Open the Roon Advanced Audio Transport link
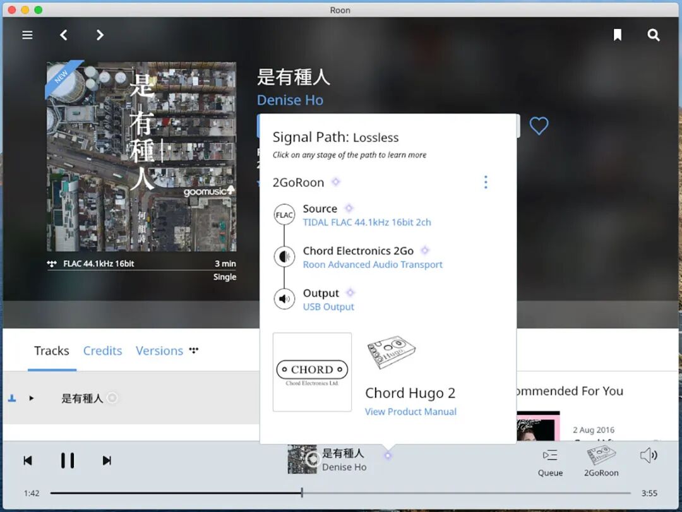 tap(373, 265)
